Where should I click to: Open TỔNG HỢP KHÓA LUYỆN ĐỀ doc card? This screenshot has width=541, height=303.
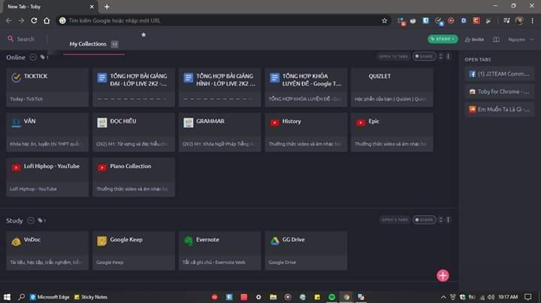click(306, 87)
